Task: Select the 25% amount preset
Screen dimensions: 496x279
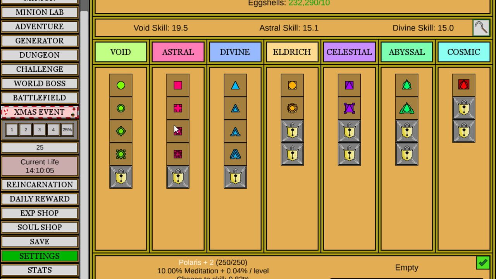Action: click(67, 130)
